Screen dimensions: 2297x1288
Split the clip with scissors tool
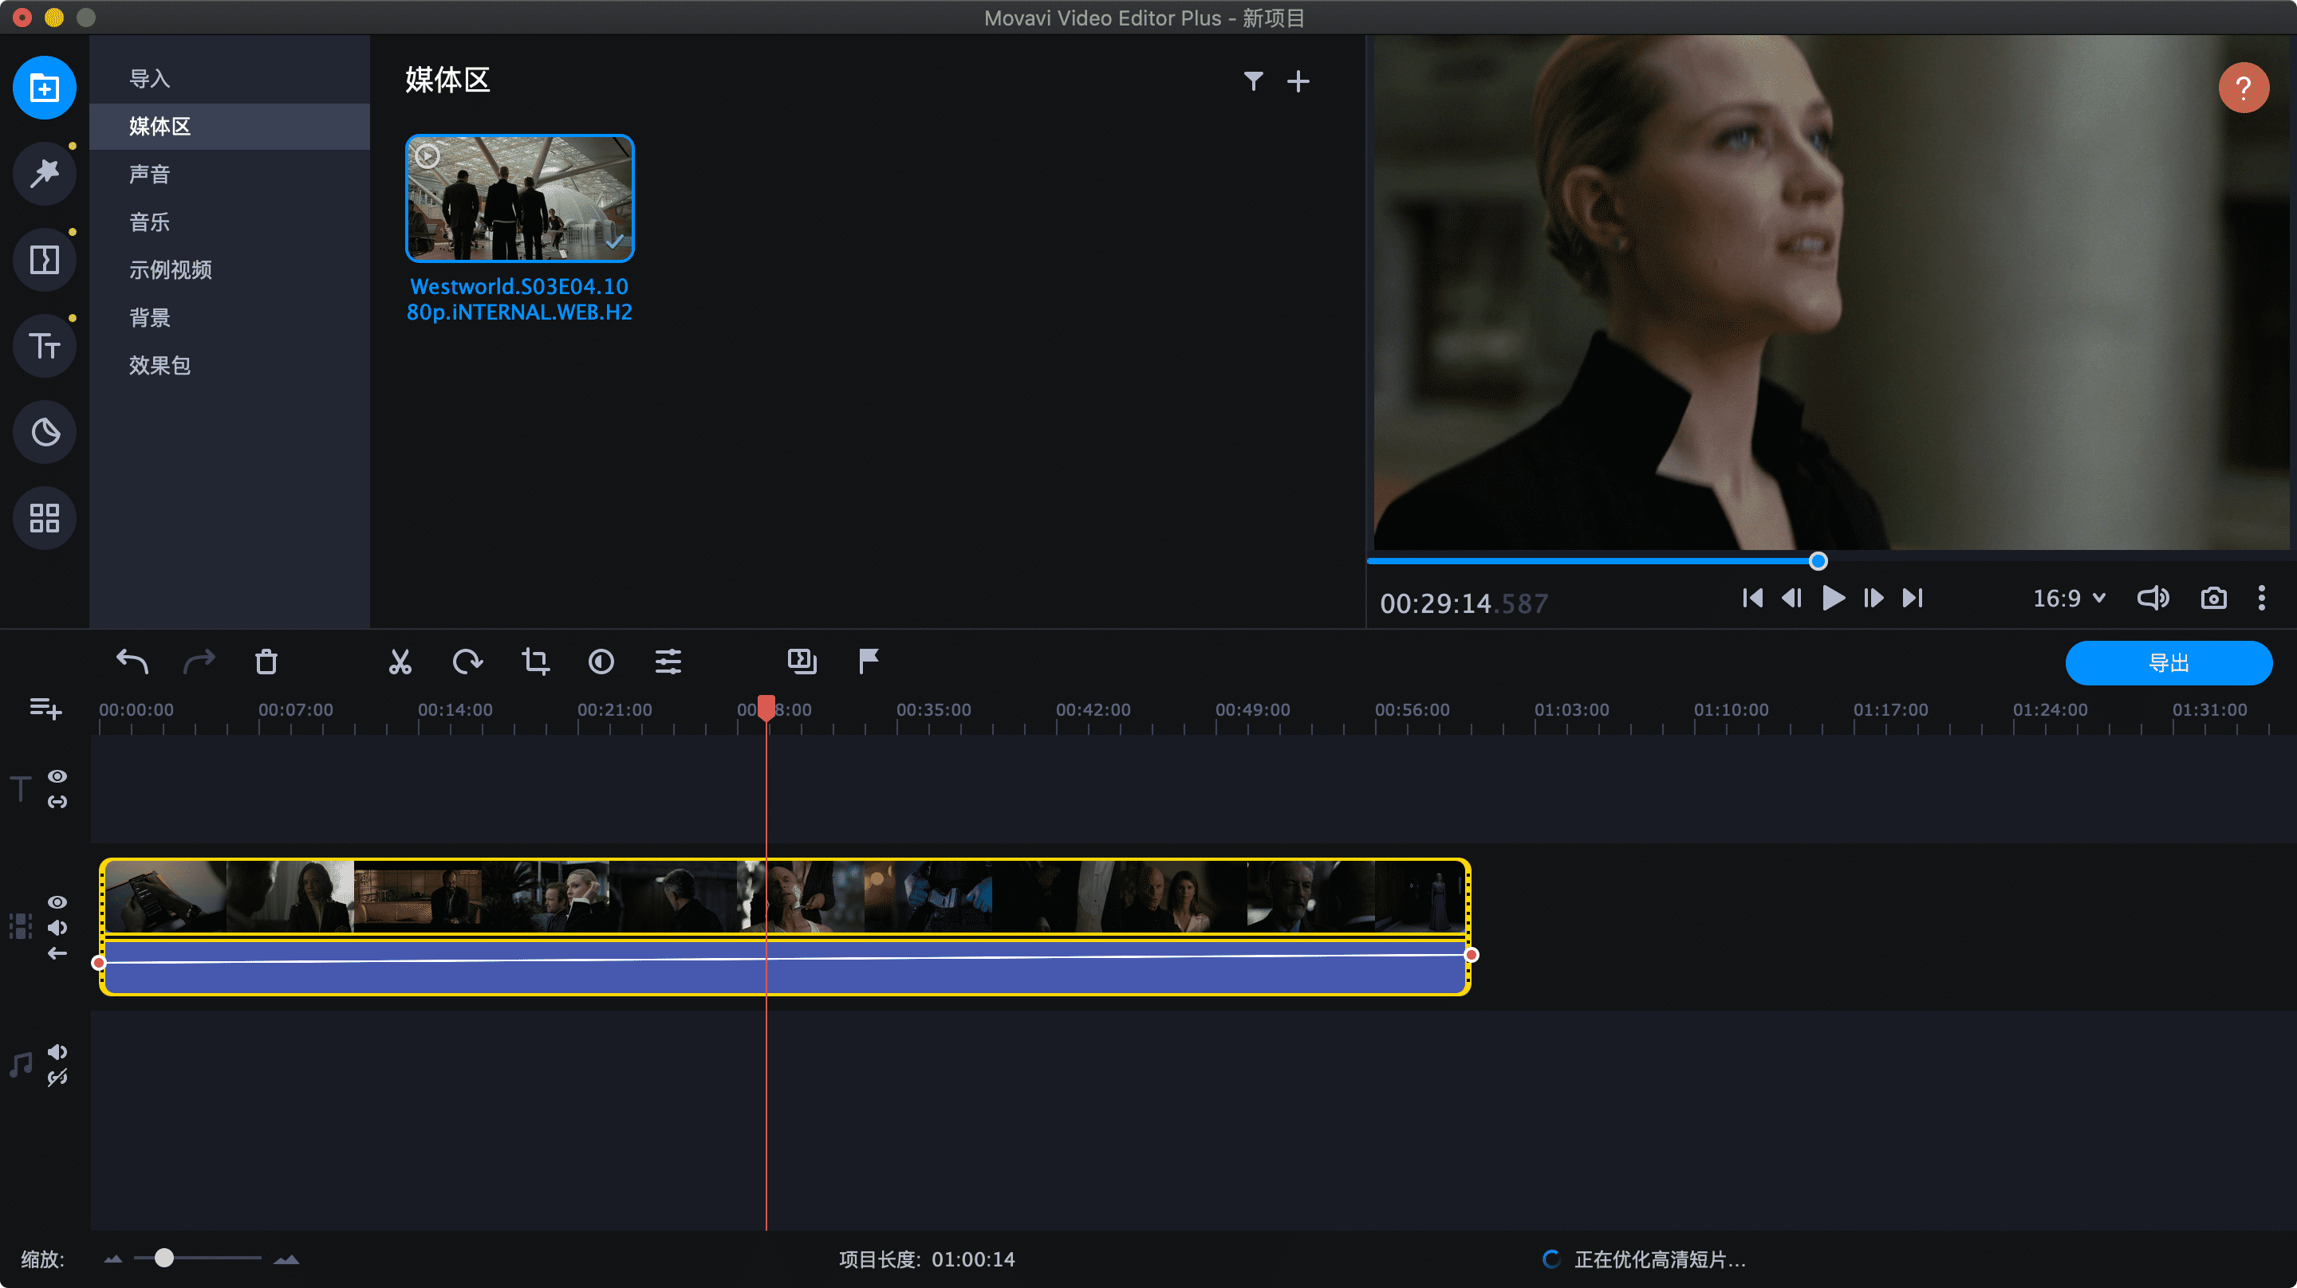pyautogui.click(x=400, y=662)
